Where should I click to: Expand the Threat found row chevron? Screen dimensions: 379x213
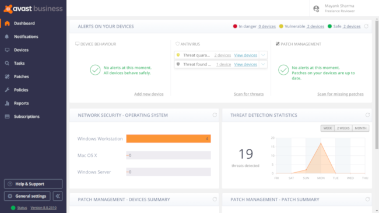pyautogui.click(x=263, y=64)
